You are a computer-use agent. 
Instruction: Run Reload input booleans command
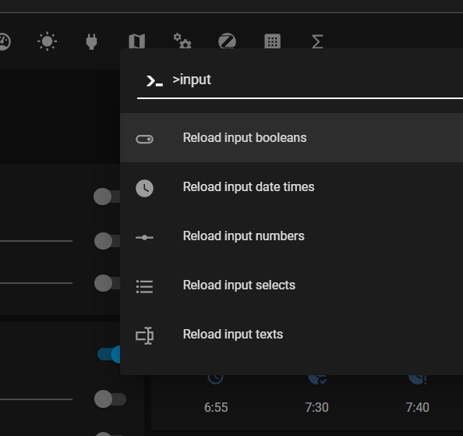[x=292, y=137]
